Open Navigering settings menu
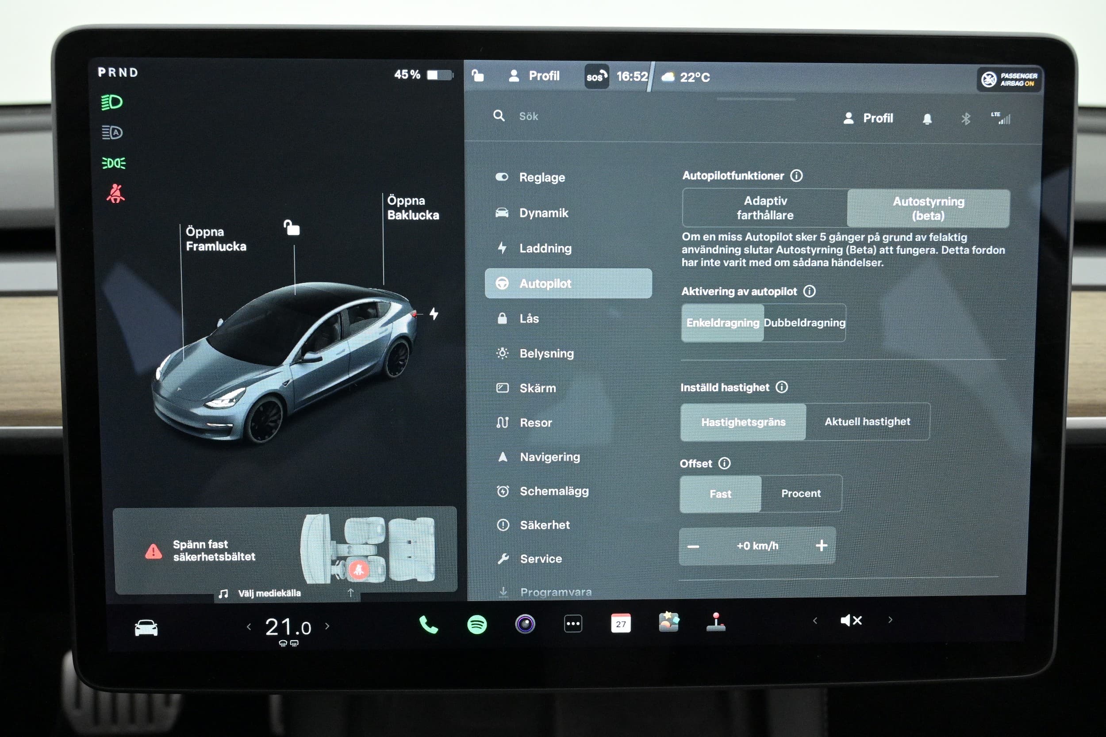The height and width of the screenshot is (737, 1106). pyautogui.click(x=568, y=457)
